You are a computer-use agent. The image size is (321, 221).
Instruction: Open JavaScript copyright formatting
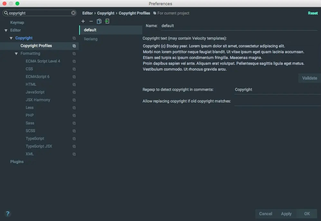pos(35,92)
